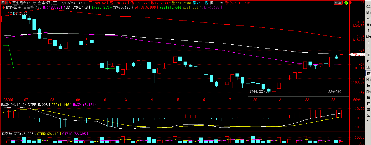Screen dimensions: 371x145
Task: Click the TP:93.213 green value
Action: click(x=100, y=7)
